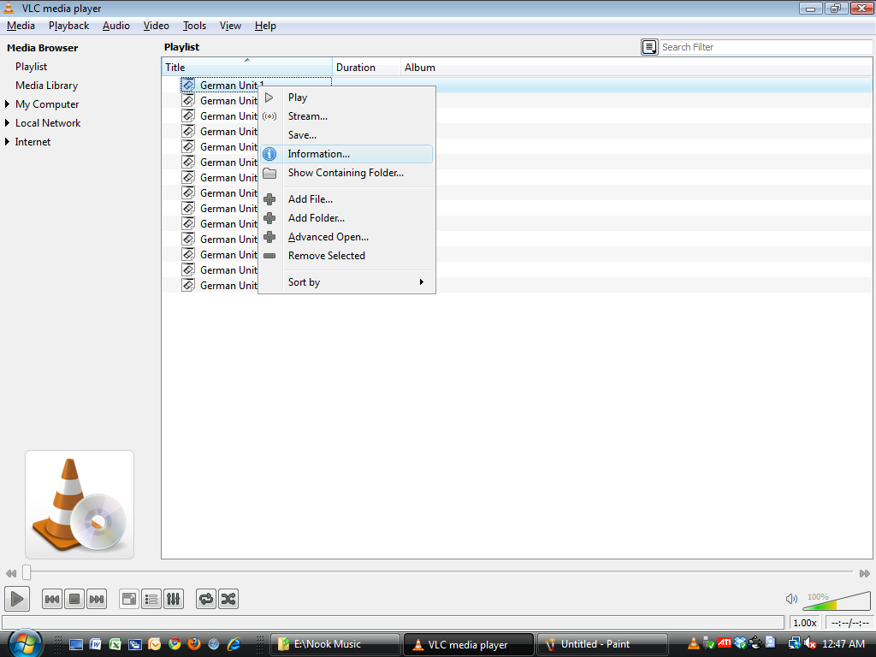Skip to previous track
876x657 pixels.
click(52, 599)
